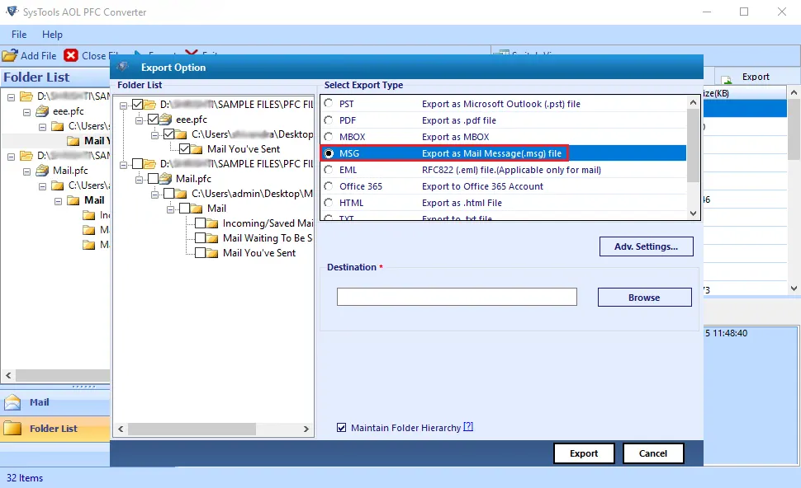The width and height of the screenshot is (801, 488).
Task: Click Incoming/Saved Mail folder icon
Action: click(x=212, y=223)
